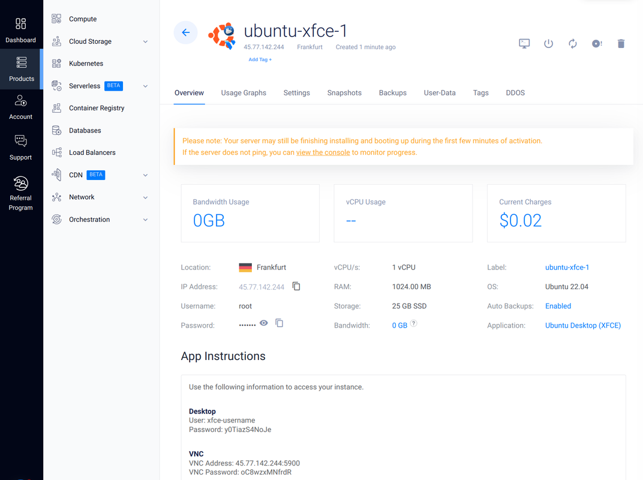Go back using the arrow button
The height and width of the screenshot is (480, 643).
pyautogui.click(x=186, y=32)
